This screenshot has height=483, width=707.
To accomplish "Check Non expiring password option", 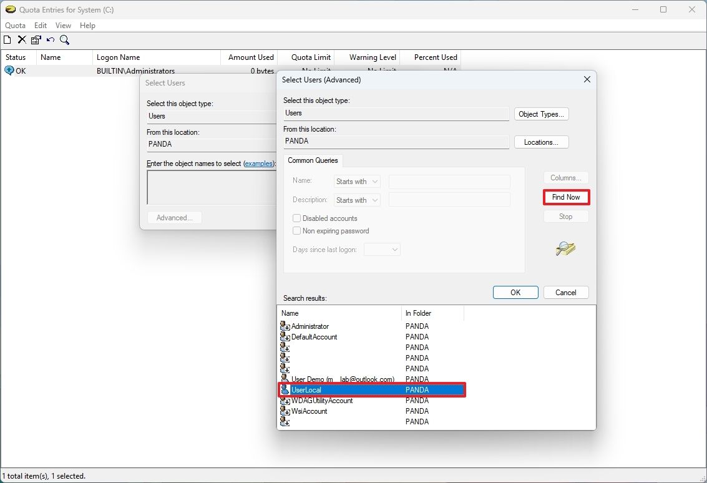I will (296, 230).
